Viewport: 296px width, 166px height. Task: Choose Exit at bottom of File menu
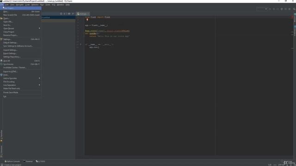coord(20,96)
